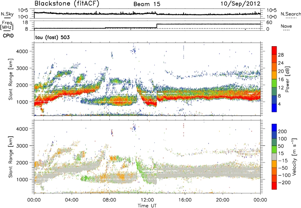Click the -50 tick on velocity scale
Viewport: 301px width, 208px height.
click(283, 168)
